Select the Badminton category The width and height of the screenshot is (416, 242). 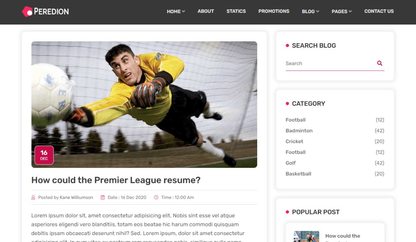point(299,131)
